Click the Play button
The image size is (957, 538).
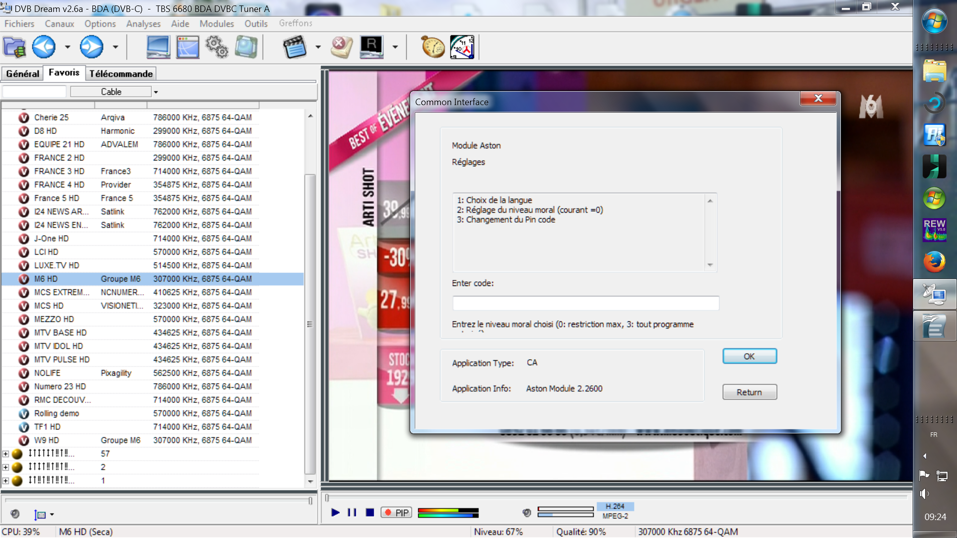click(335, 513)
